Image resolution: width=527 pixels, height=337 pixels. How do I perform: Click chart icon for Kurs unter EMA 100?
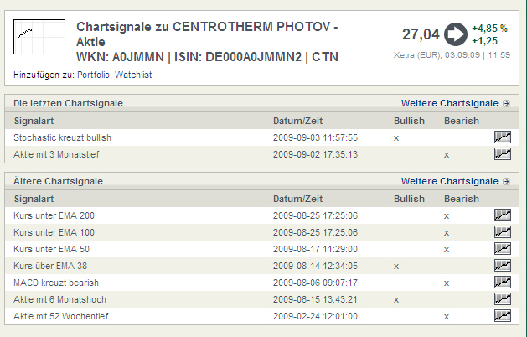click(503, 232)
